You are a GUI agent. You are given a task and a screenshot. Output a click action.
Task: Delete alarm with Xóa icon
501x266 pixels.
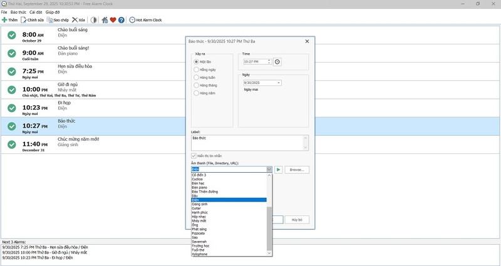pos(75,20)
